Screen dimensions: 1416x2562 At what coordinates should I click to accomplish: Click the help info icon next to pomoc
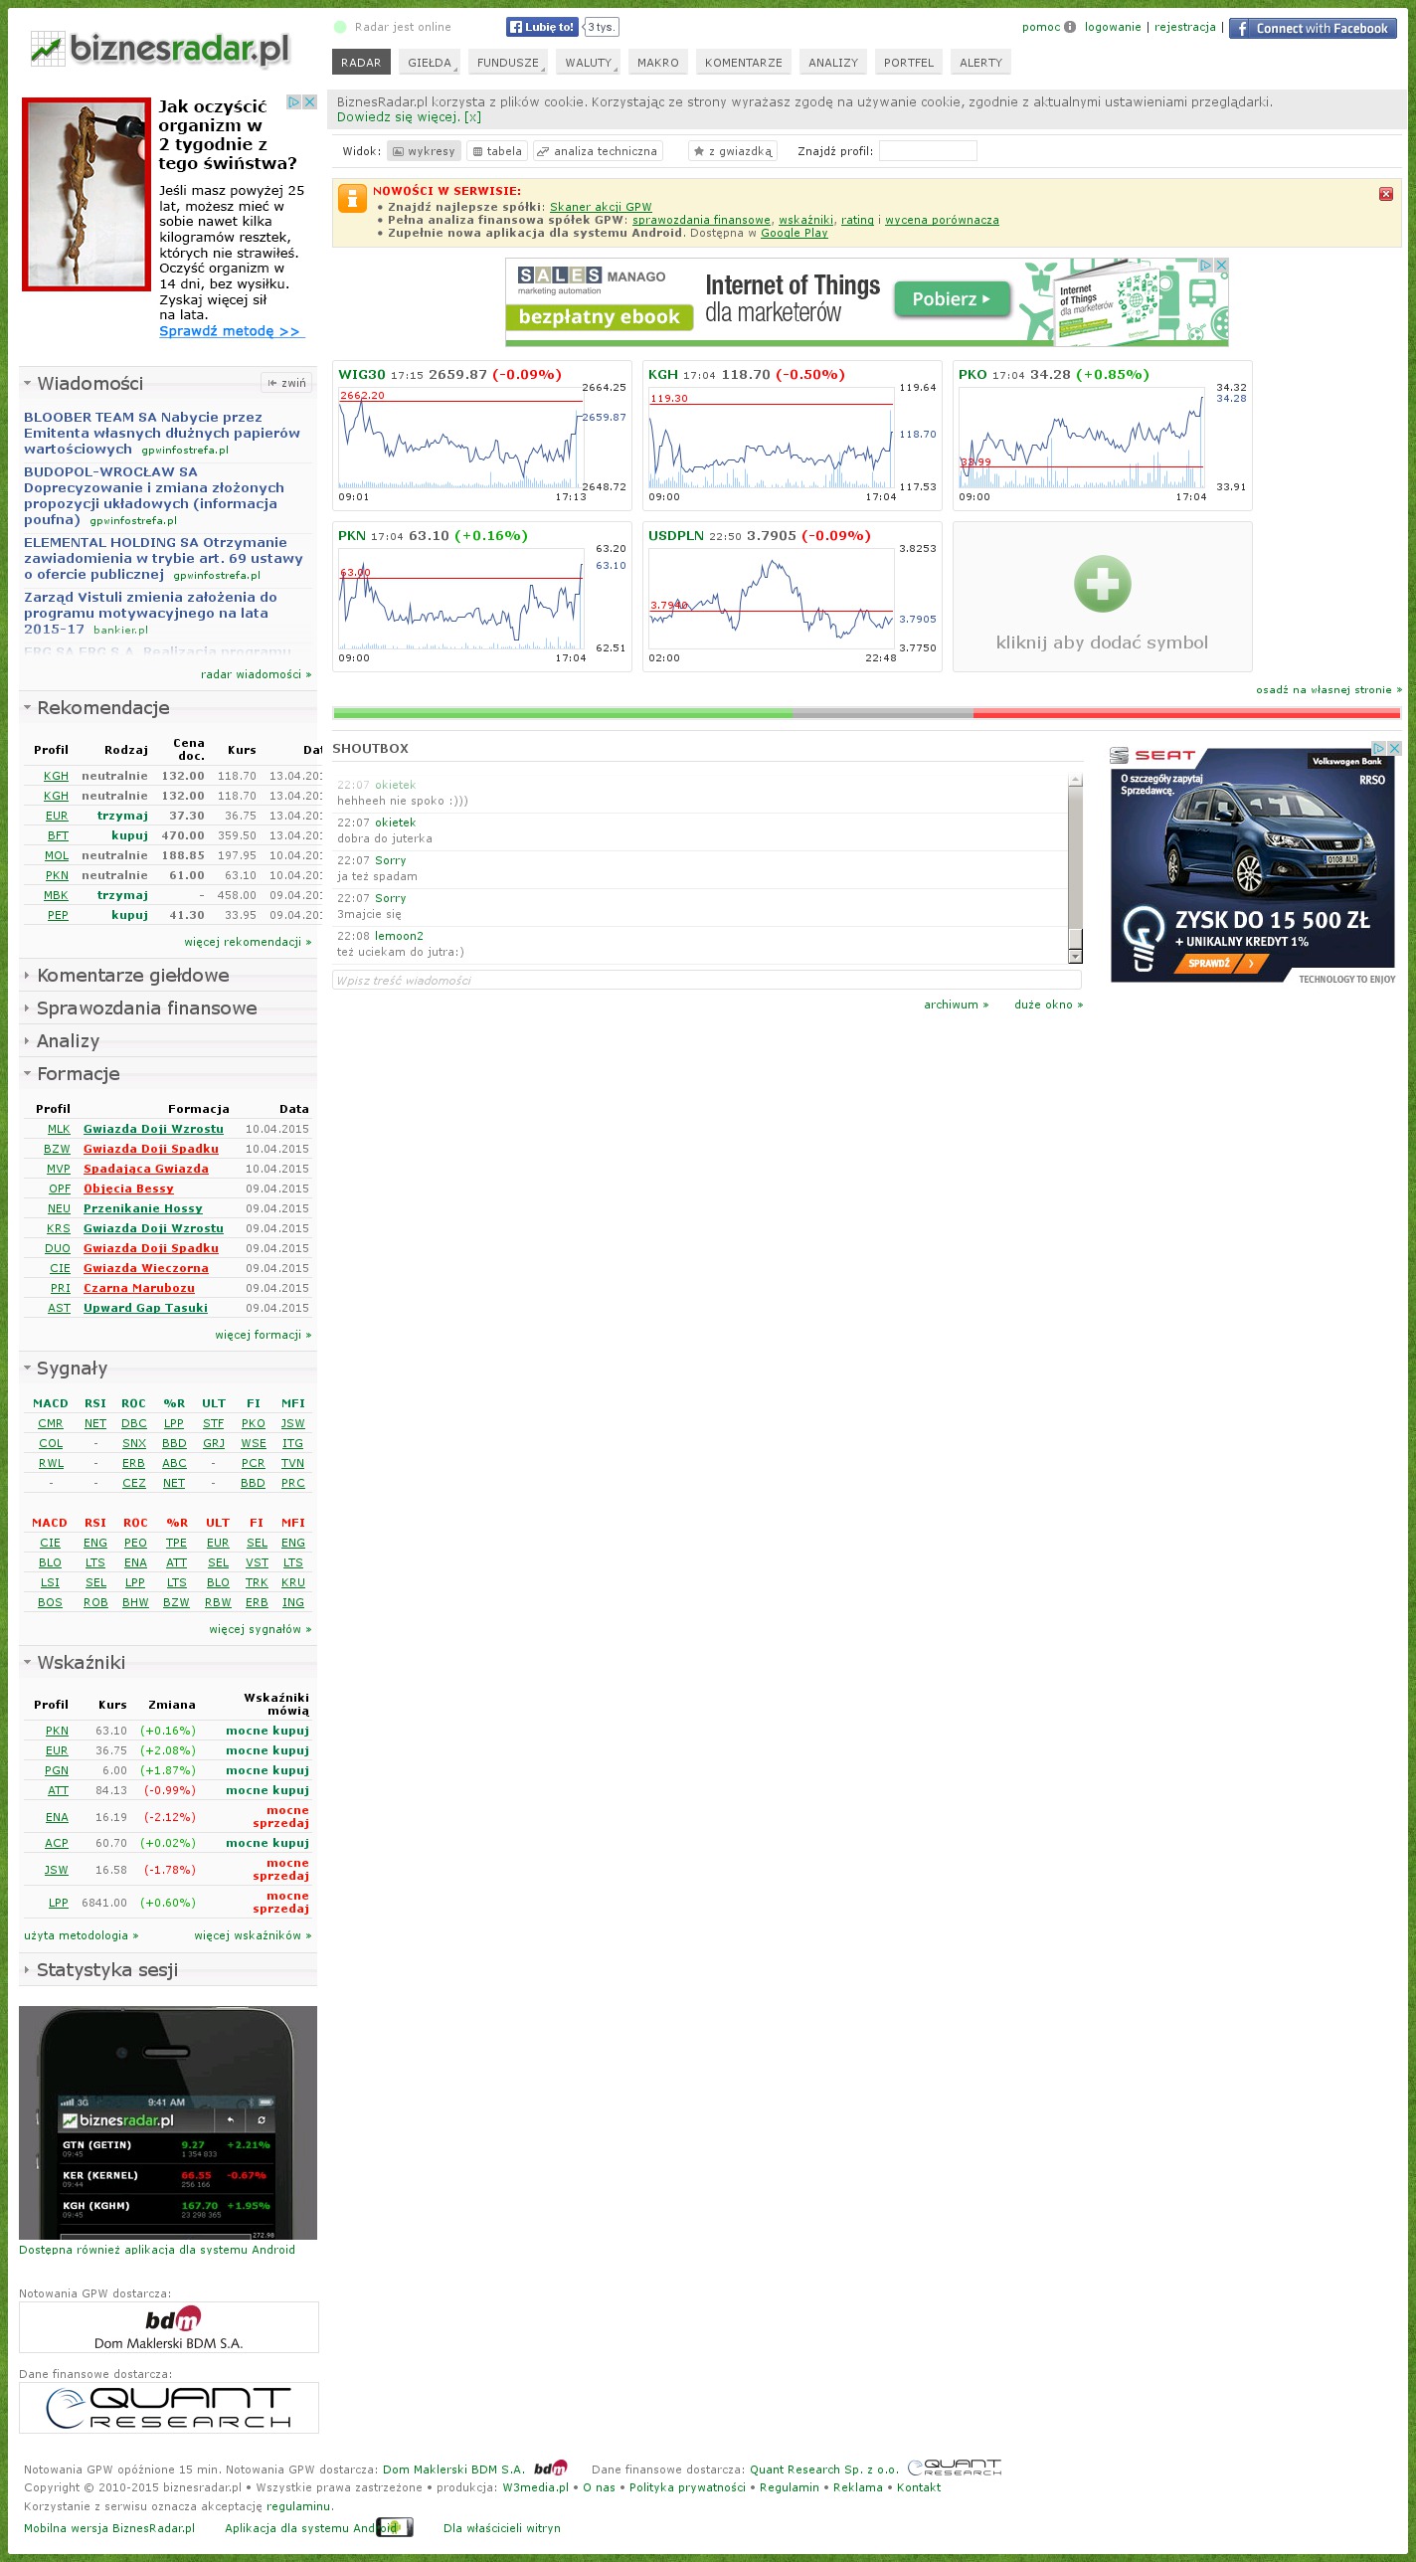(1070, 27)
